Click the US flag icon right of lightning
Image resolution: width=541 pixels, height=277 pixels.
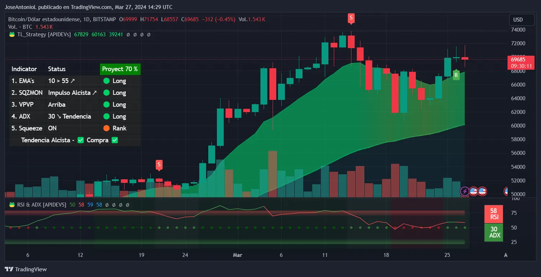pos(473,191)
